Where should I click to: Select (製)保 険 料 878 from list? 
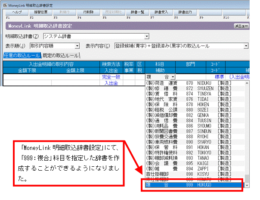(195, 105)
